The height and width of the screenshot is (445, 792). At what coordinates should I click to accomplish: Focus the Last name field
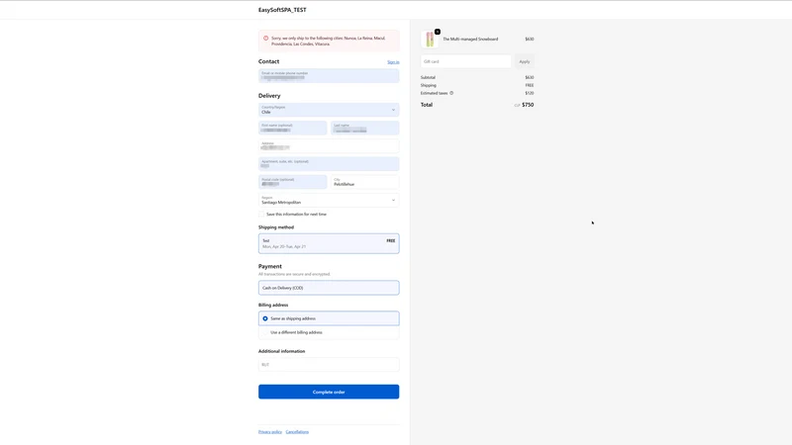(364, 128)
